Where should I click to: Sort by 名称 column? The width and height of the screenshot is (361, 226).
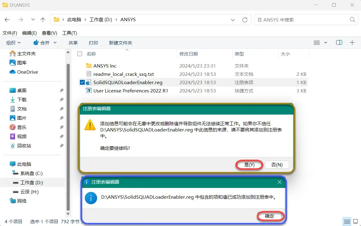tap(91, 54)
